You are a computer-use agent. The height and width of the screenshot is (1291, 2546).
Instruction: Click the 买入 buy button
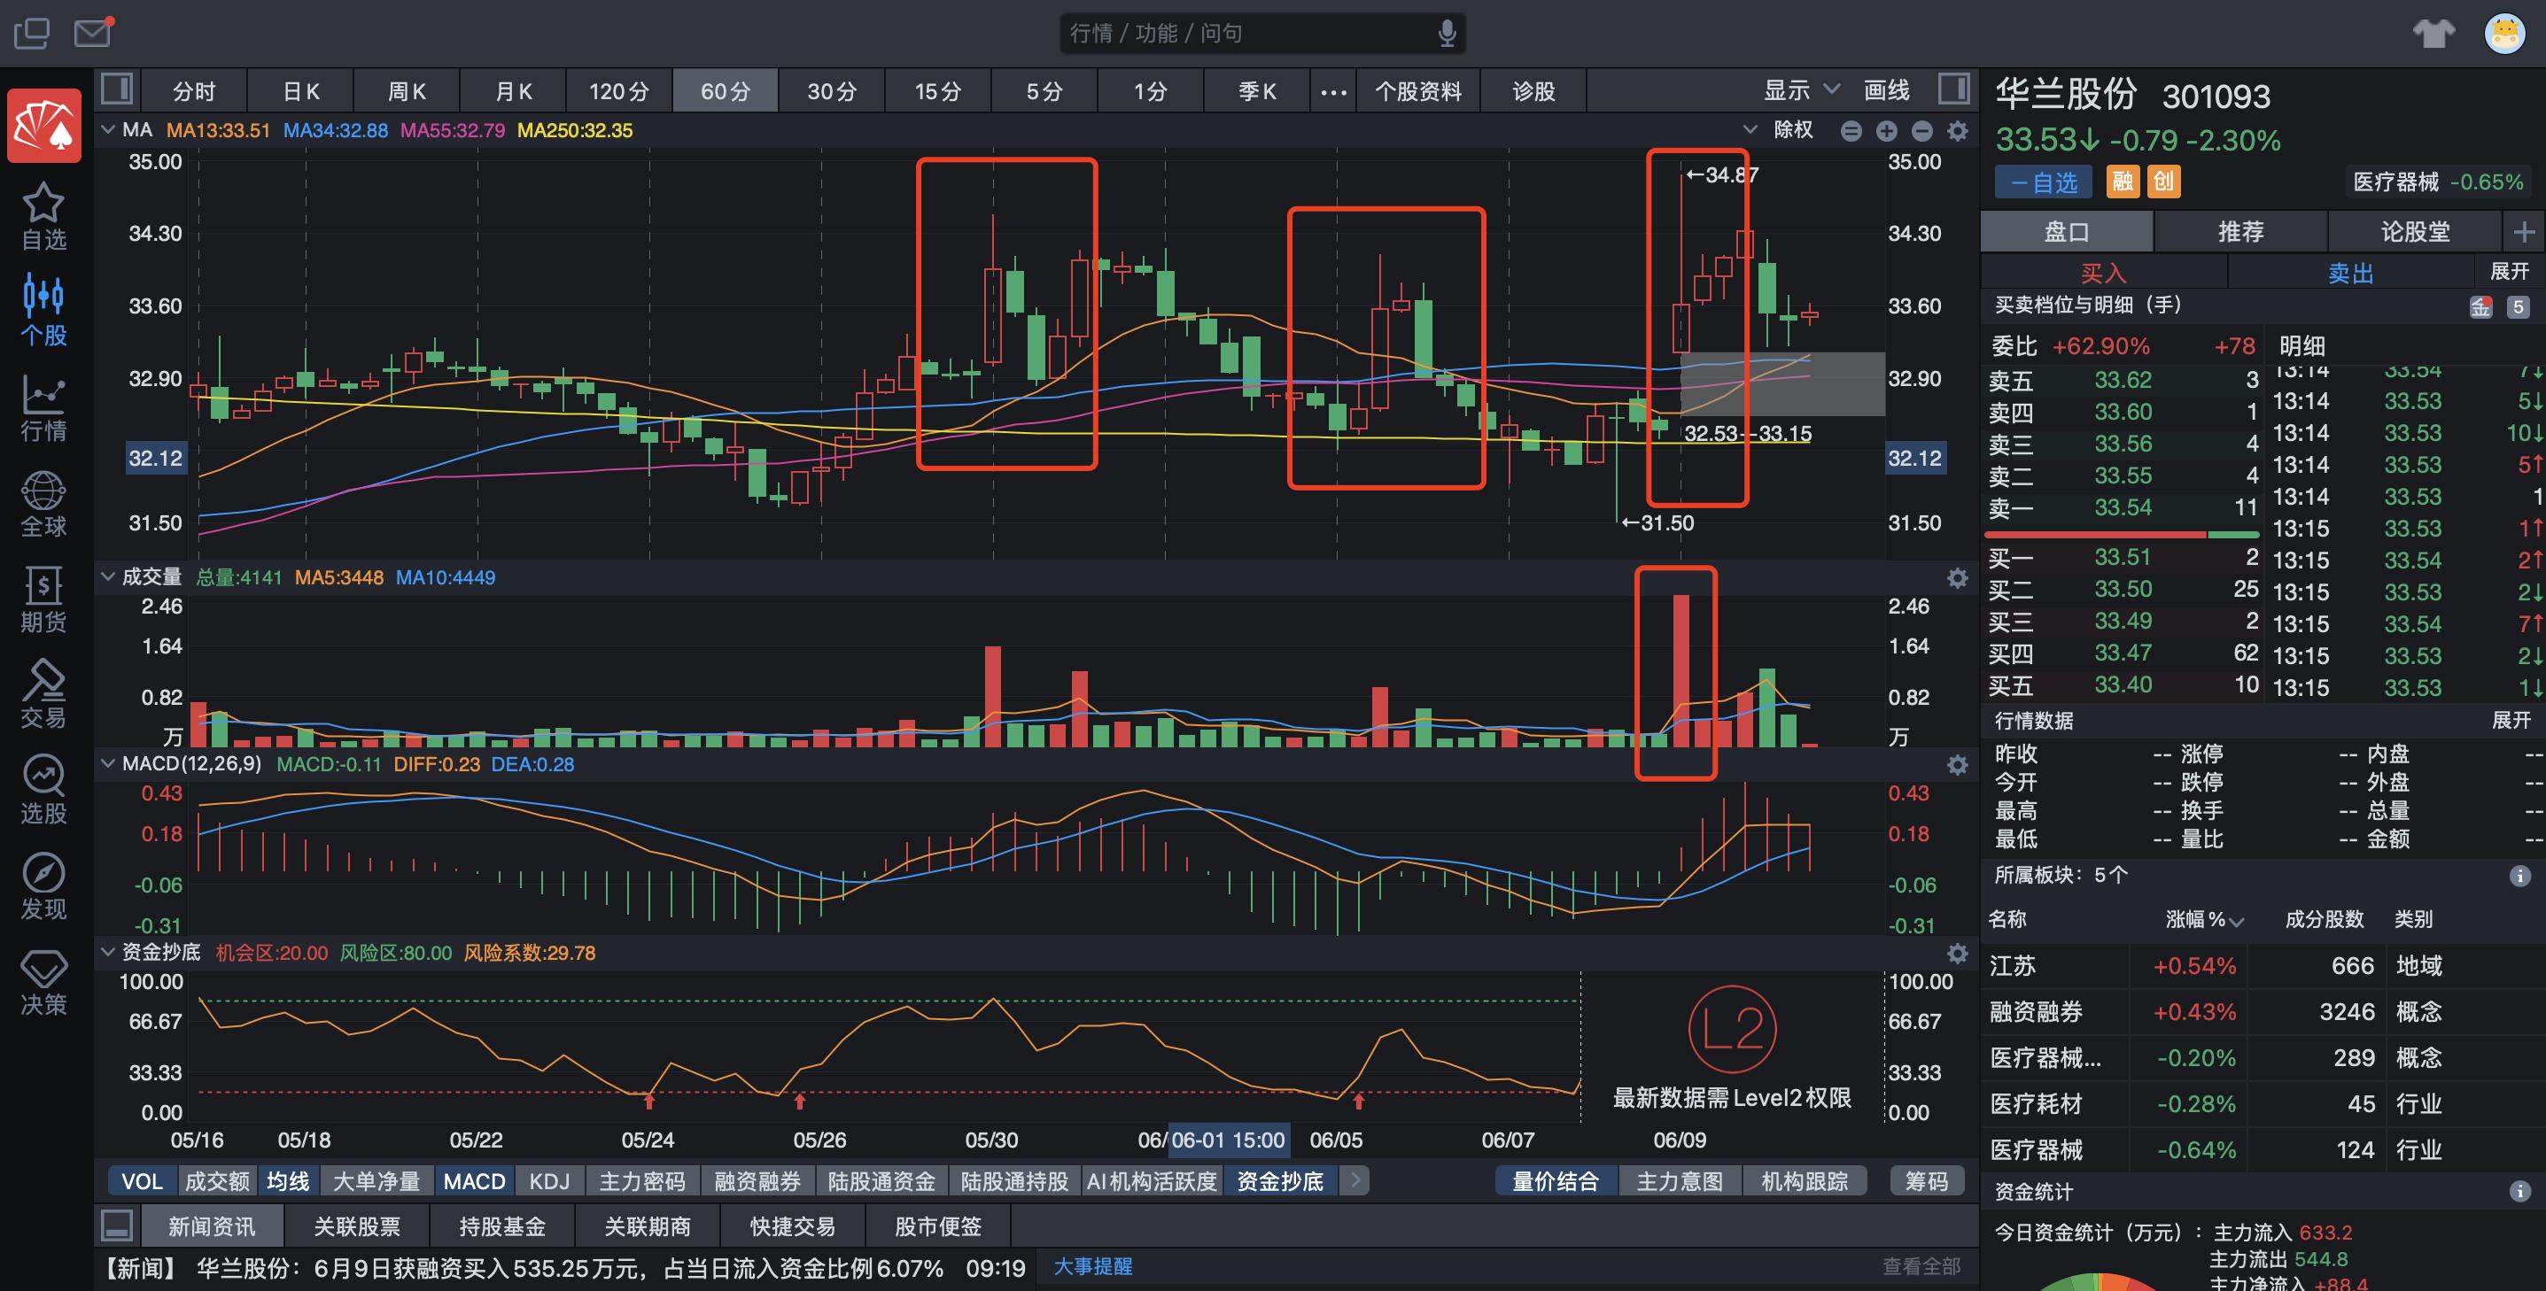point(2102,273)
